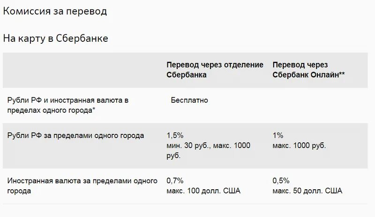Click the empty top-left table header cell
The image size is (375, 217).
82,70
